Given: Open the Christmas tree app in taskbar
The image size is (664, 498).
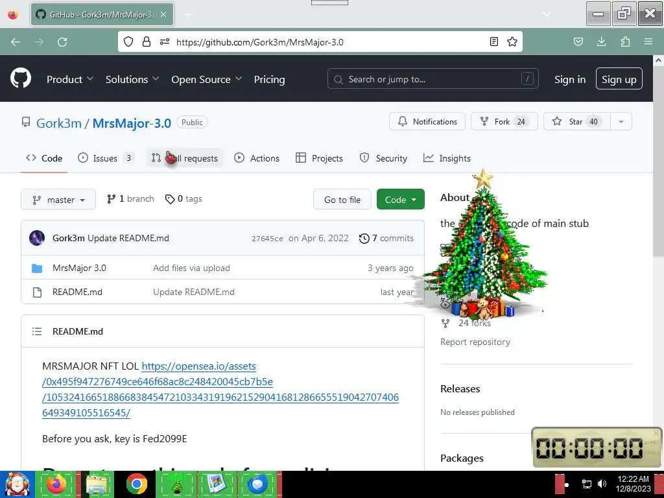Looking at the screenshot, I should tap(176, 484).
